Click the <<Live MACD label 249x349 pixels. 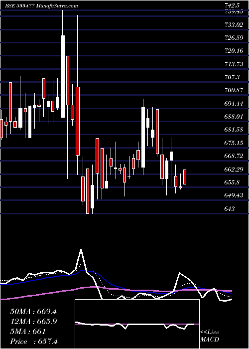coord(210,336)
